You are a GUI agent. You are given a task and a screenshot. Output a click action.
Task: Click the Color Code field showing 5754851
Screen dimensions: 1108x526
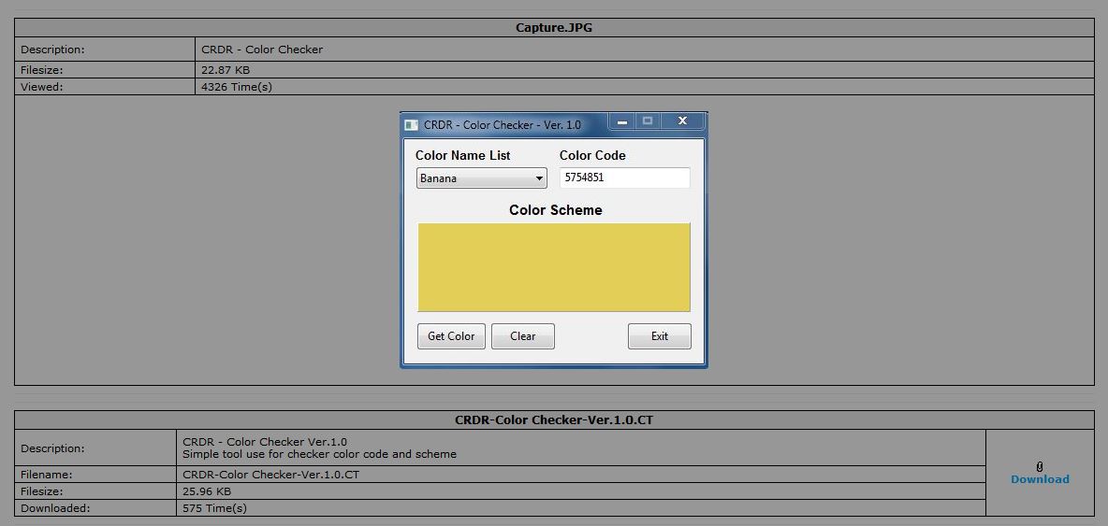click(624, 178)
